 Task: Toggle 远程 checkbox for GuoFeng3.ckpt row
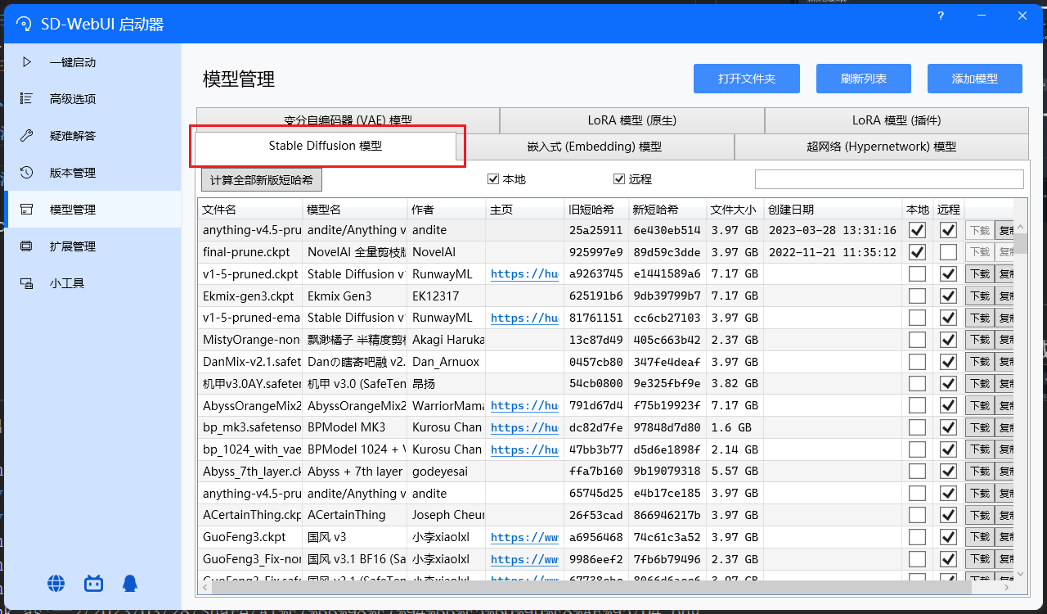pyautogui.click(x=949, y=537)
